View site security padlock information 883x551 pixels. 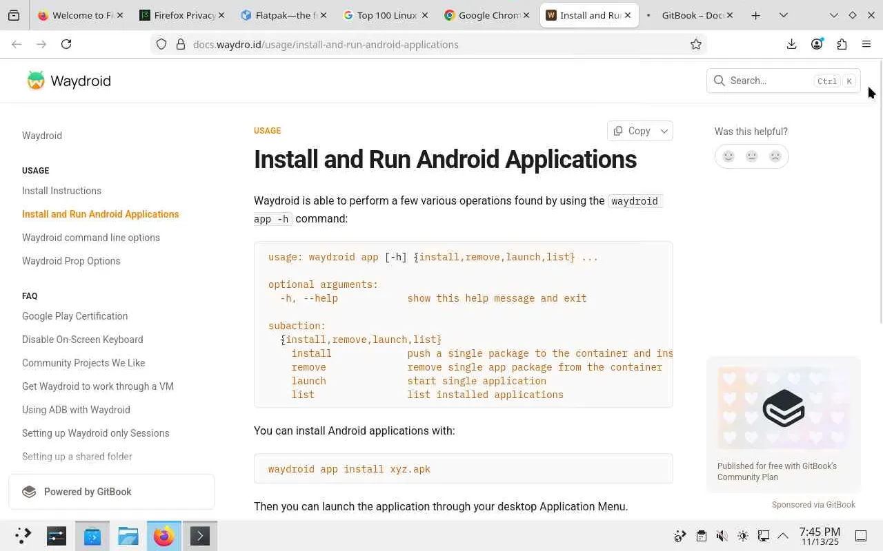coord(181,44)
